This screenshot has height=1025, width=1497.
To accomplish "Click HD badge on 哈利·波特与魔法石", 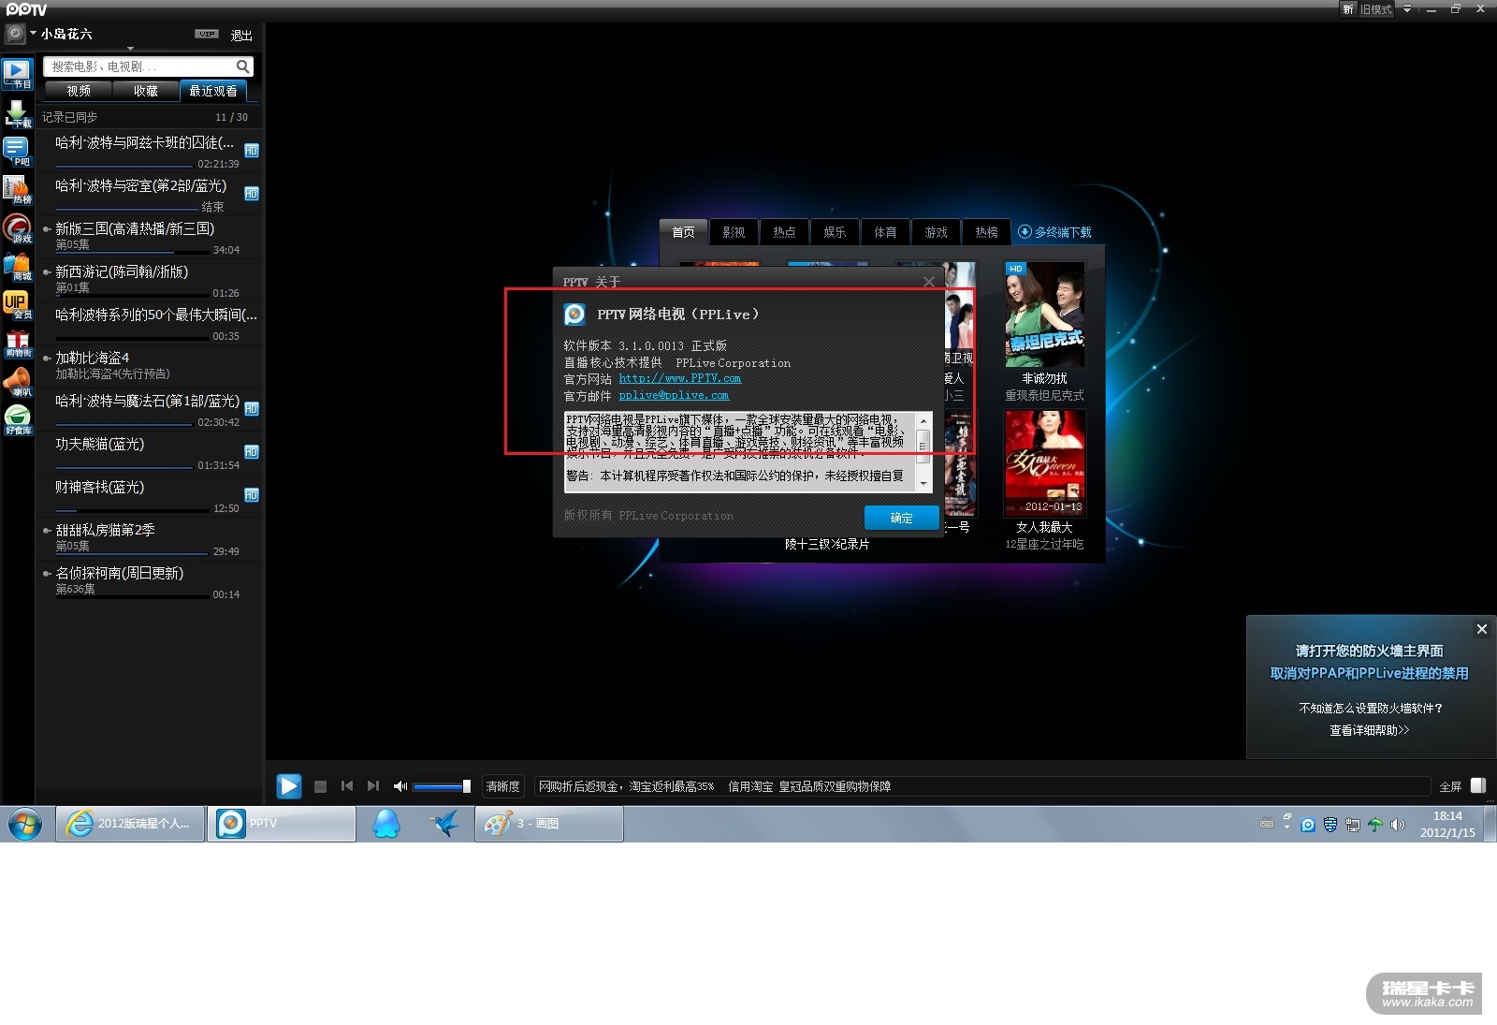I will [x=251, y=408].
